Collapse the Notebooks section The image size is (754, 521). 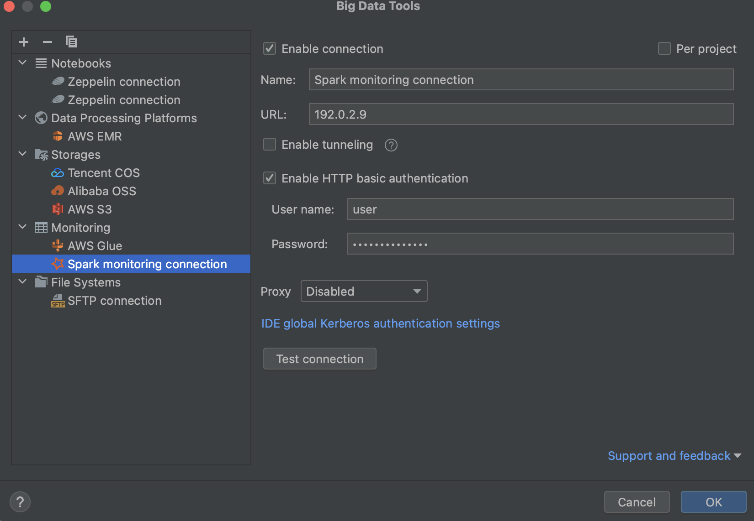point(22,63)
